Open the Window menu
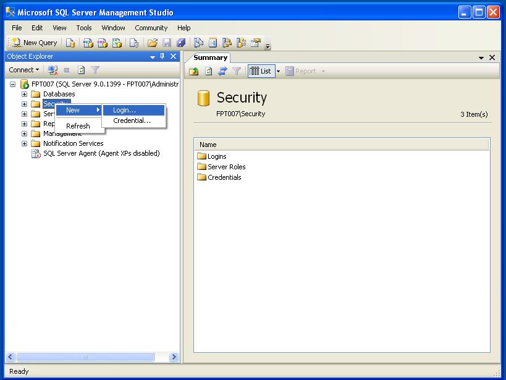Viewport: 506px width, 380px height. point(113,28)
